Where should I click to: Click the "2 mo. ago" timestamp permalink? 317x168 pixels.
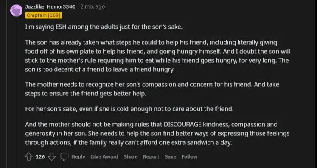pos(93,6)
